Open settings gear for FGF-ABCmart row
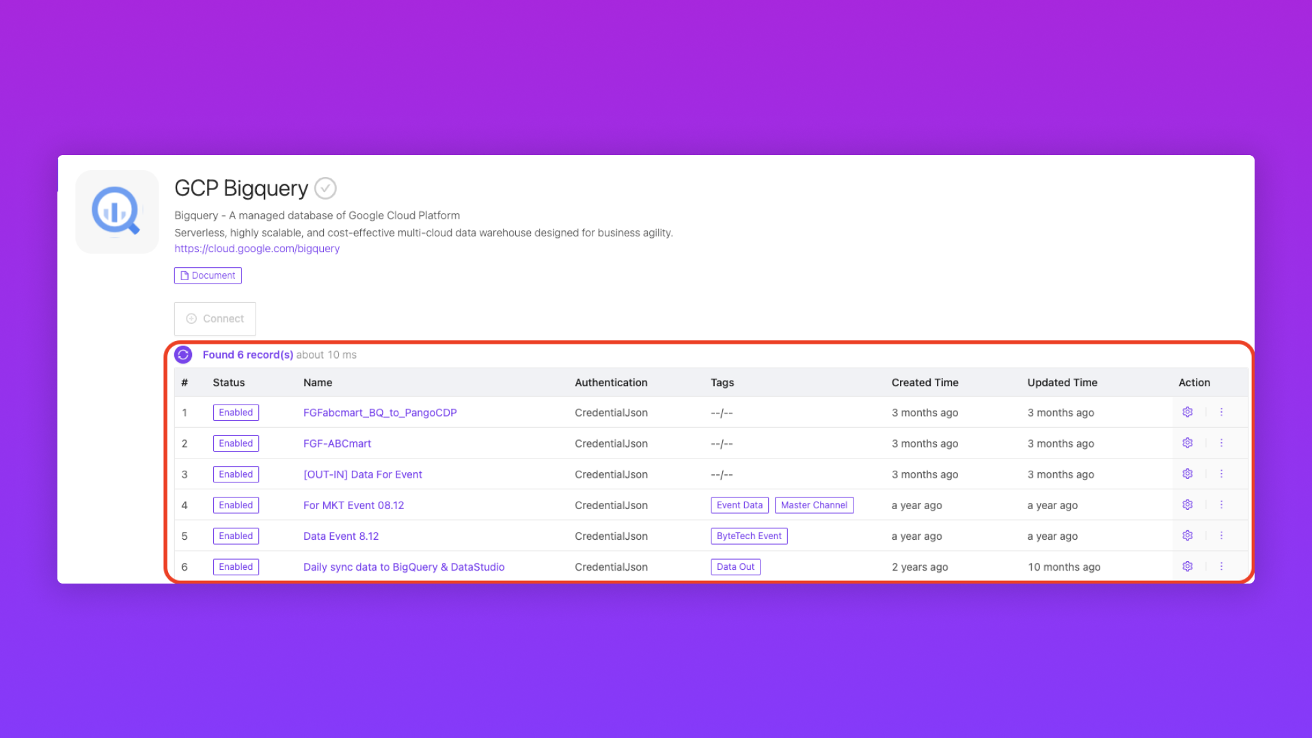This screenshot has height=738, width=1312. tap(1188, 443)
